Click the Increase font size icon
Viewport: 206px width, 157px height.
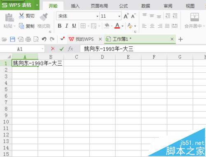[126, 16]
